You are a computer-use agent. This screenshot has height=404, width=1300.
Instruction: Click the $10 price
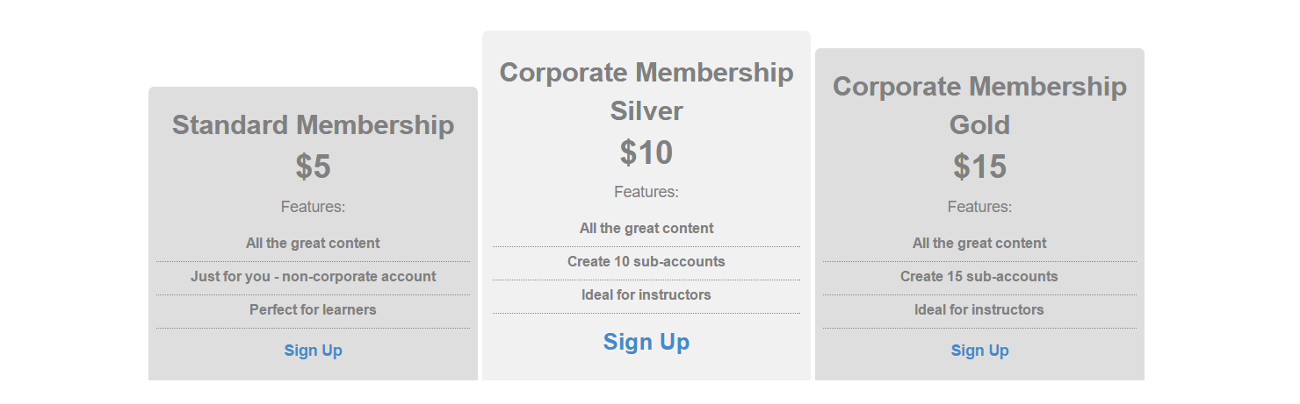pyautogui.click(x=646, y=152)
